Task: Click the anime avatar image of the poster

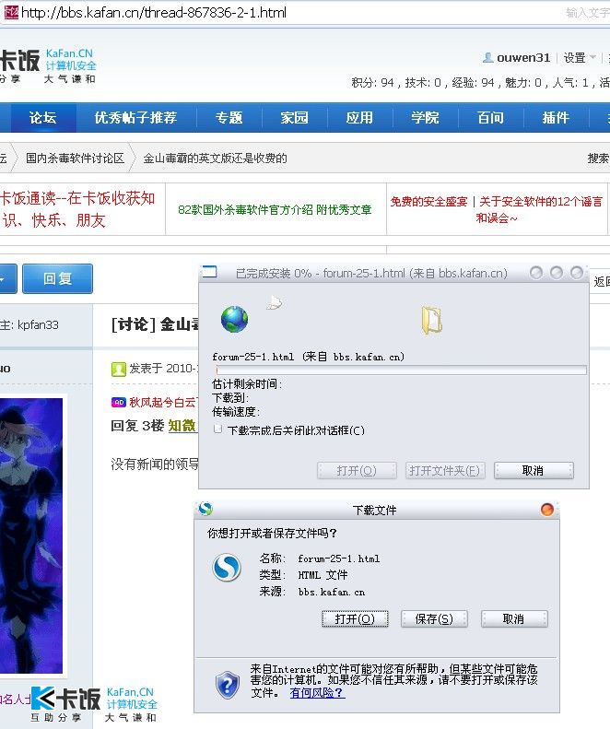Action: pyautogui.click(x=31, y=535)
